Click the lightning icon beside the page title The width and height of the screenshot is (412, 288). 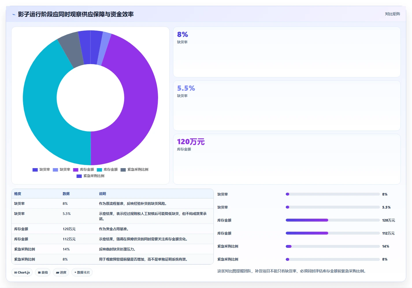(14, 14)
